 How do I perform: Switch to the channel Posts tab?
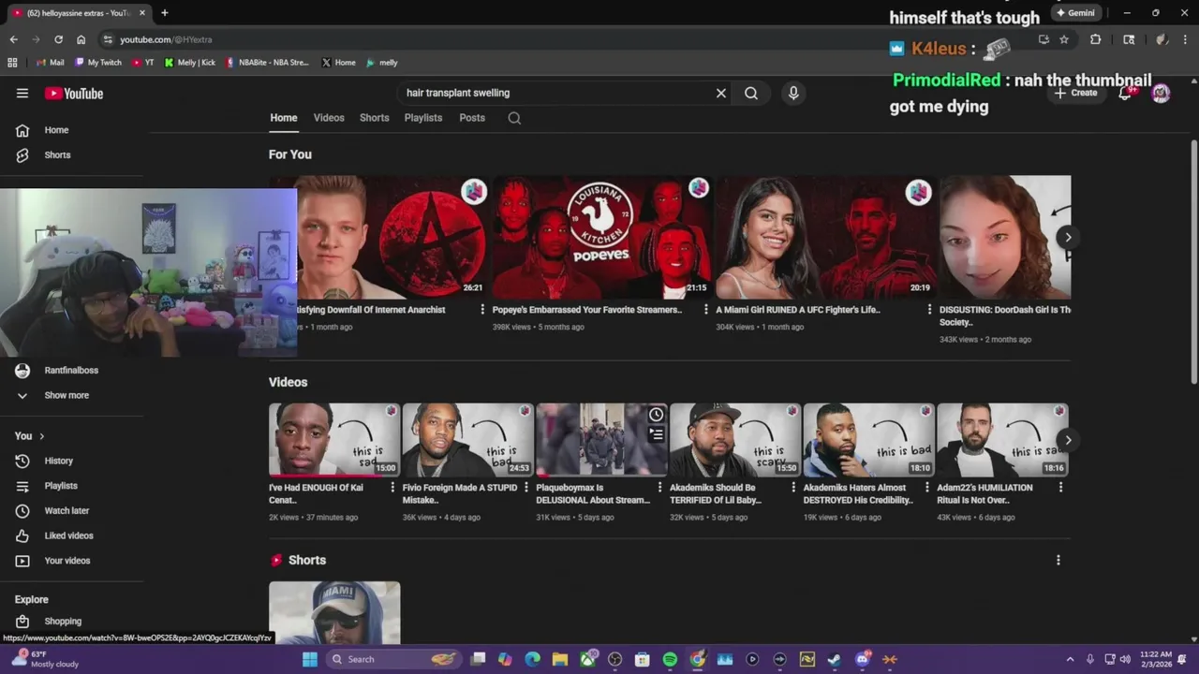click(472, 118)
